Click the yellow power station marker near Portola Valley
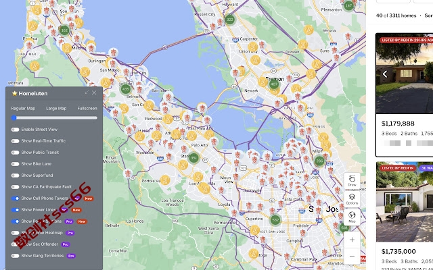433x270 pixels. [165, 180]
